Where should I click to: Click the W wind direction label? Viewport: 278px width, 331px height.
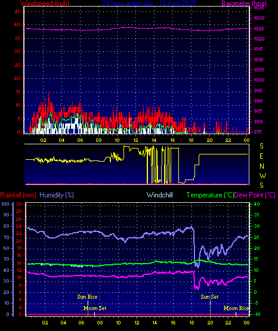click(x=262, y=175)
